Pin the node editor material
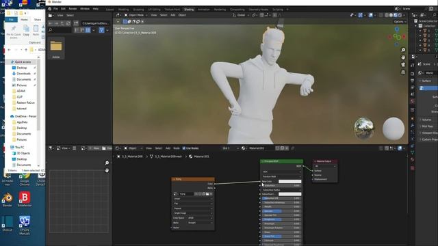This screenshot has width=438, height=246. tap(292, 148)
